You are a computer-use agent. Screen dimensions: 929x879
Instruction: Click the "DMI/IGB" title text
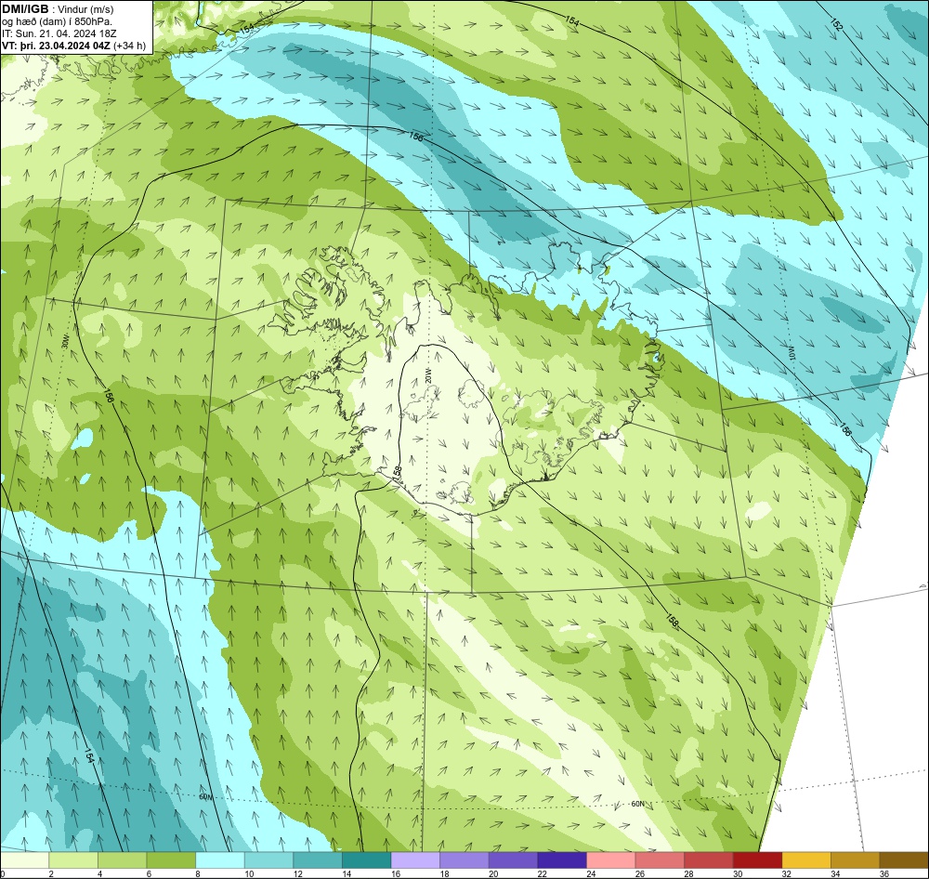[x=25, y=8]
